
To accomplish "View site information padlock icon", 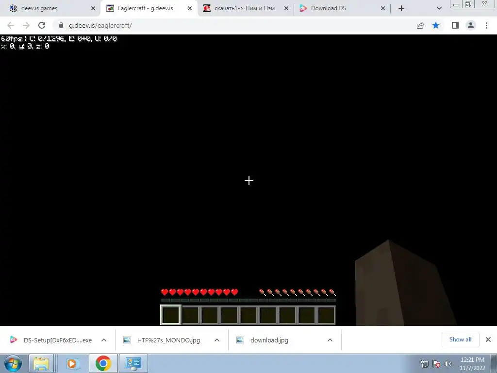I will click(x=61, y=25).
